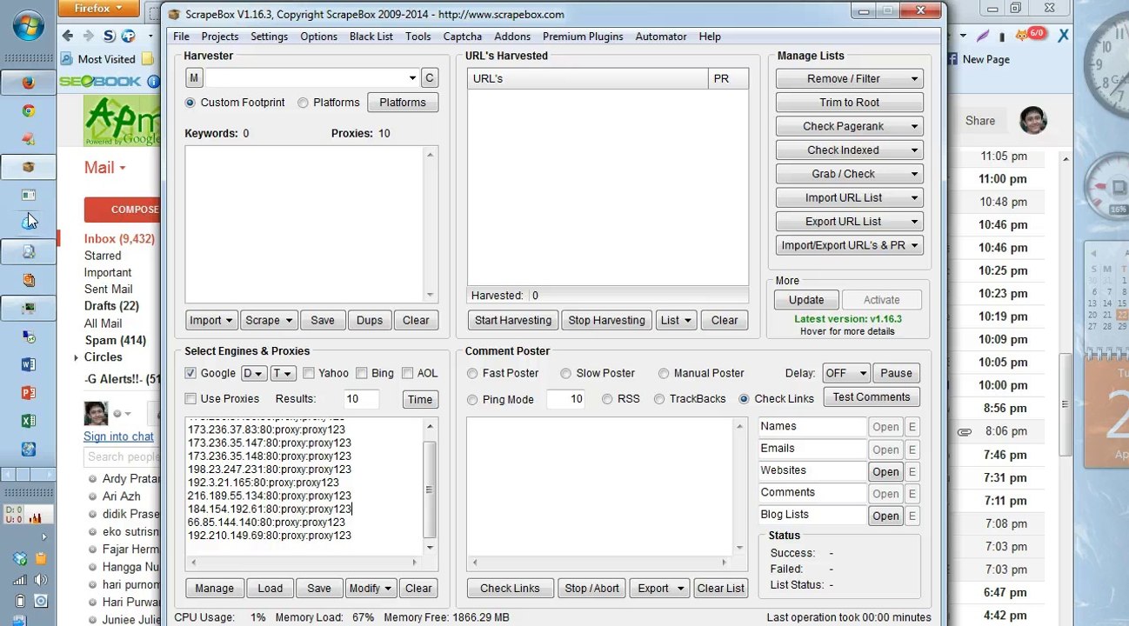Click the Gmail profile avatar in Firefox
The width and height of the screenshot is (1129, 626).
(1033, 120)
